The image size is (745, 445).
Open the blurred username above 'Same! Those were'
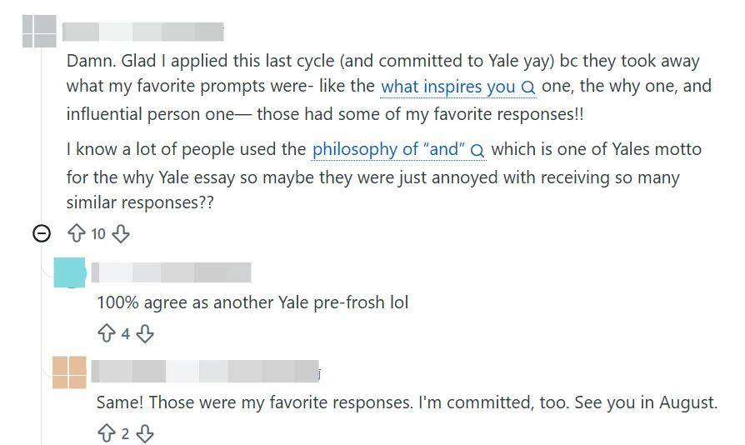tap(206, 372)
